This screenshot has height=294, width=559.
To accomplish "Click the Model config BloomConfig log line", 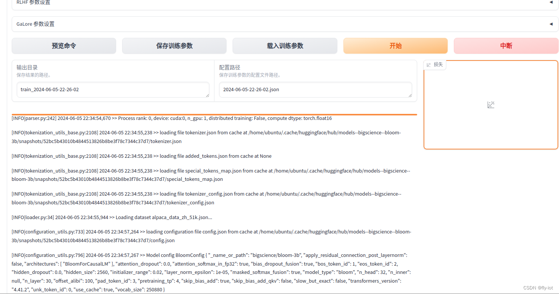I will pyautogui.click(x=211, y=272).
